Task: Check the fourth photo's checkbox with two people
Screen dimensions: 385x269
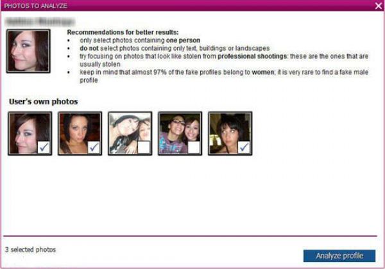Action: pyautogui.click(x=194, y=147)
